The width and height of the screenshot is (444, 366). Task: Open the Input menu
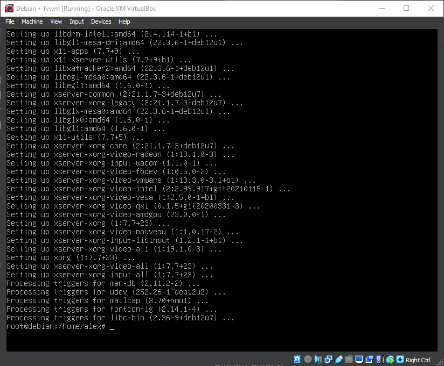[x=77, y=21]
